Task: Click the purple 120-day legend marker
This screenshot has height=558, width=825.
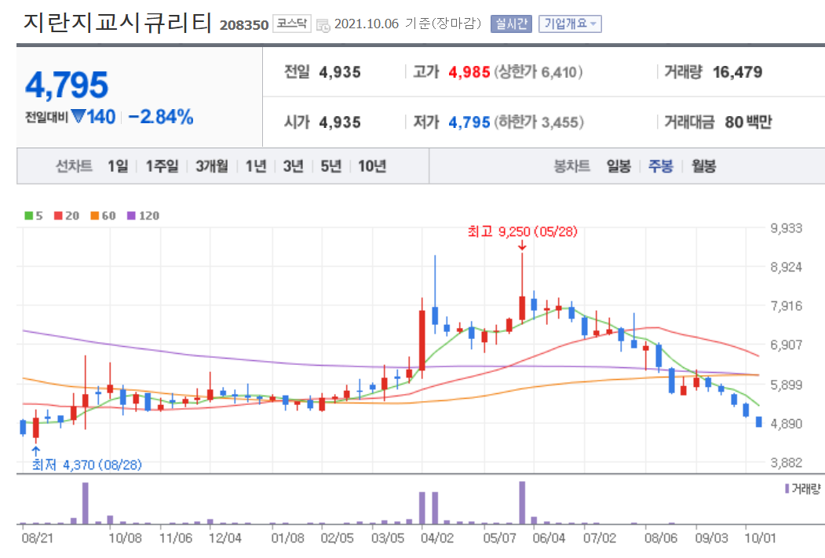Action: point(130,215)
